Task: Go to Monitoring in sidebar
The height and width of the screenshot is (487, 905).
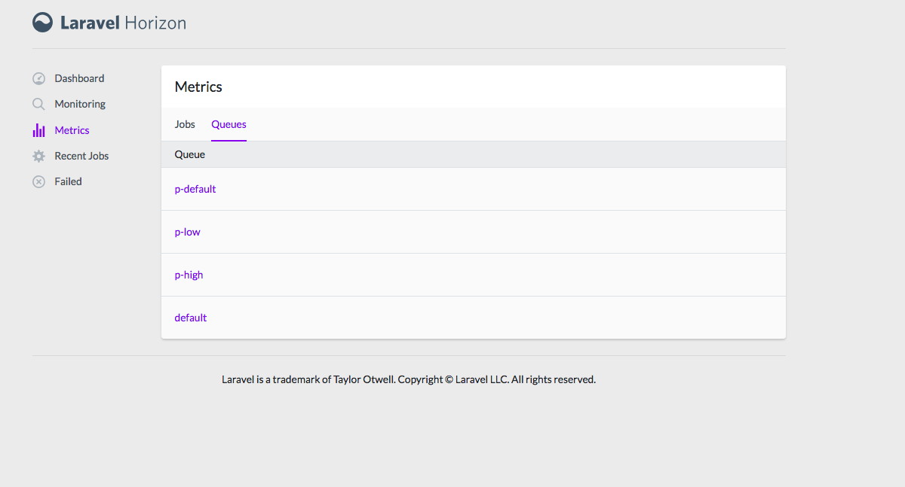Action: 80,104
